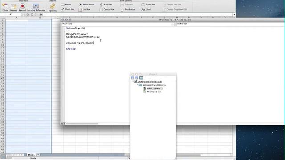Image resolution: width=285 pixels, height=160 pixels.
Task: Select VBAProject (Workbook6) tree item
Action: (150, 82)
